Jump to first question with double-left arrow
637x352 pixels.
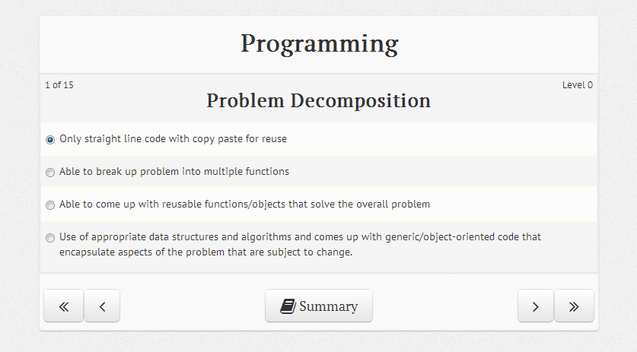tap(63, 306)
